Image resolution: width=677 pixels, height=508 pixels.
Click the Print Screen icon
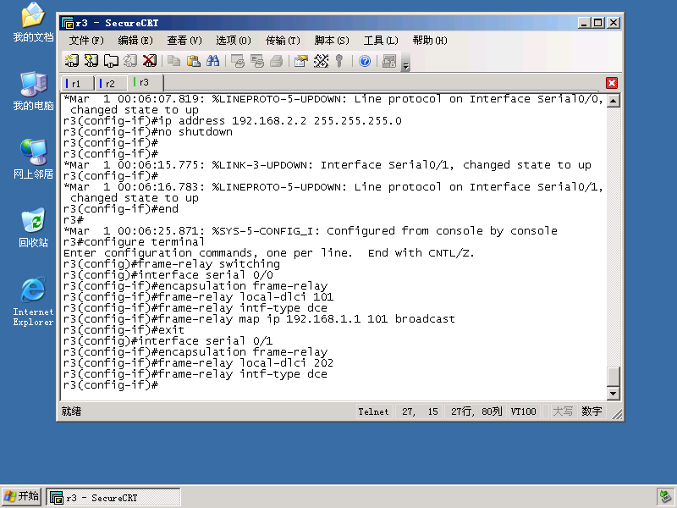[x=238, y=61]
